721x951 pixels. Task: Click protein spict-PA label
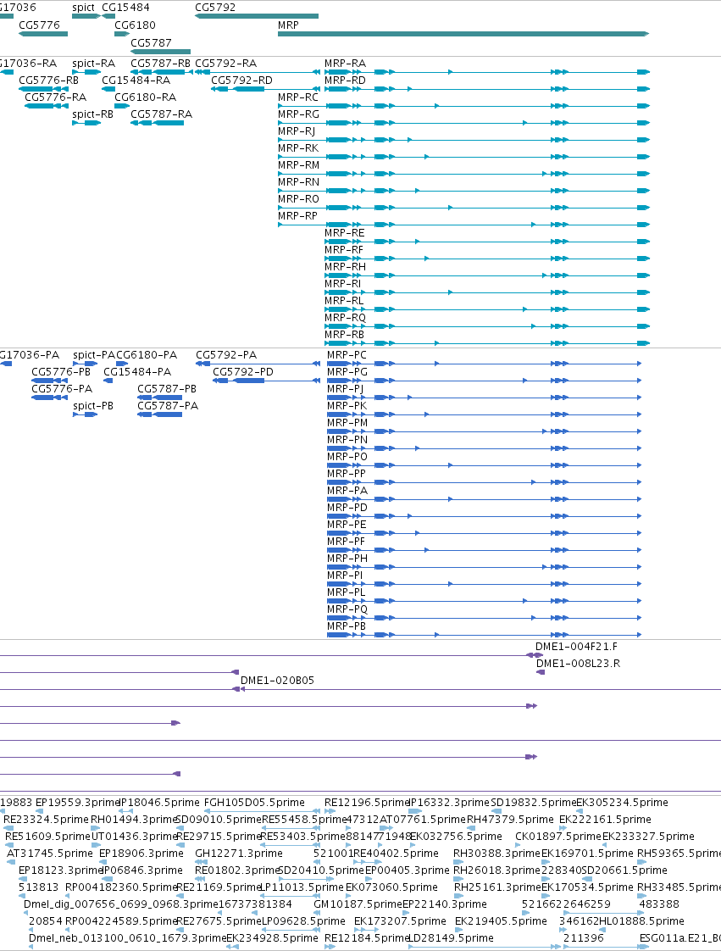click(94, 355)
